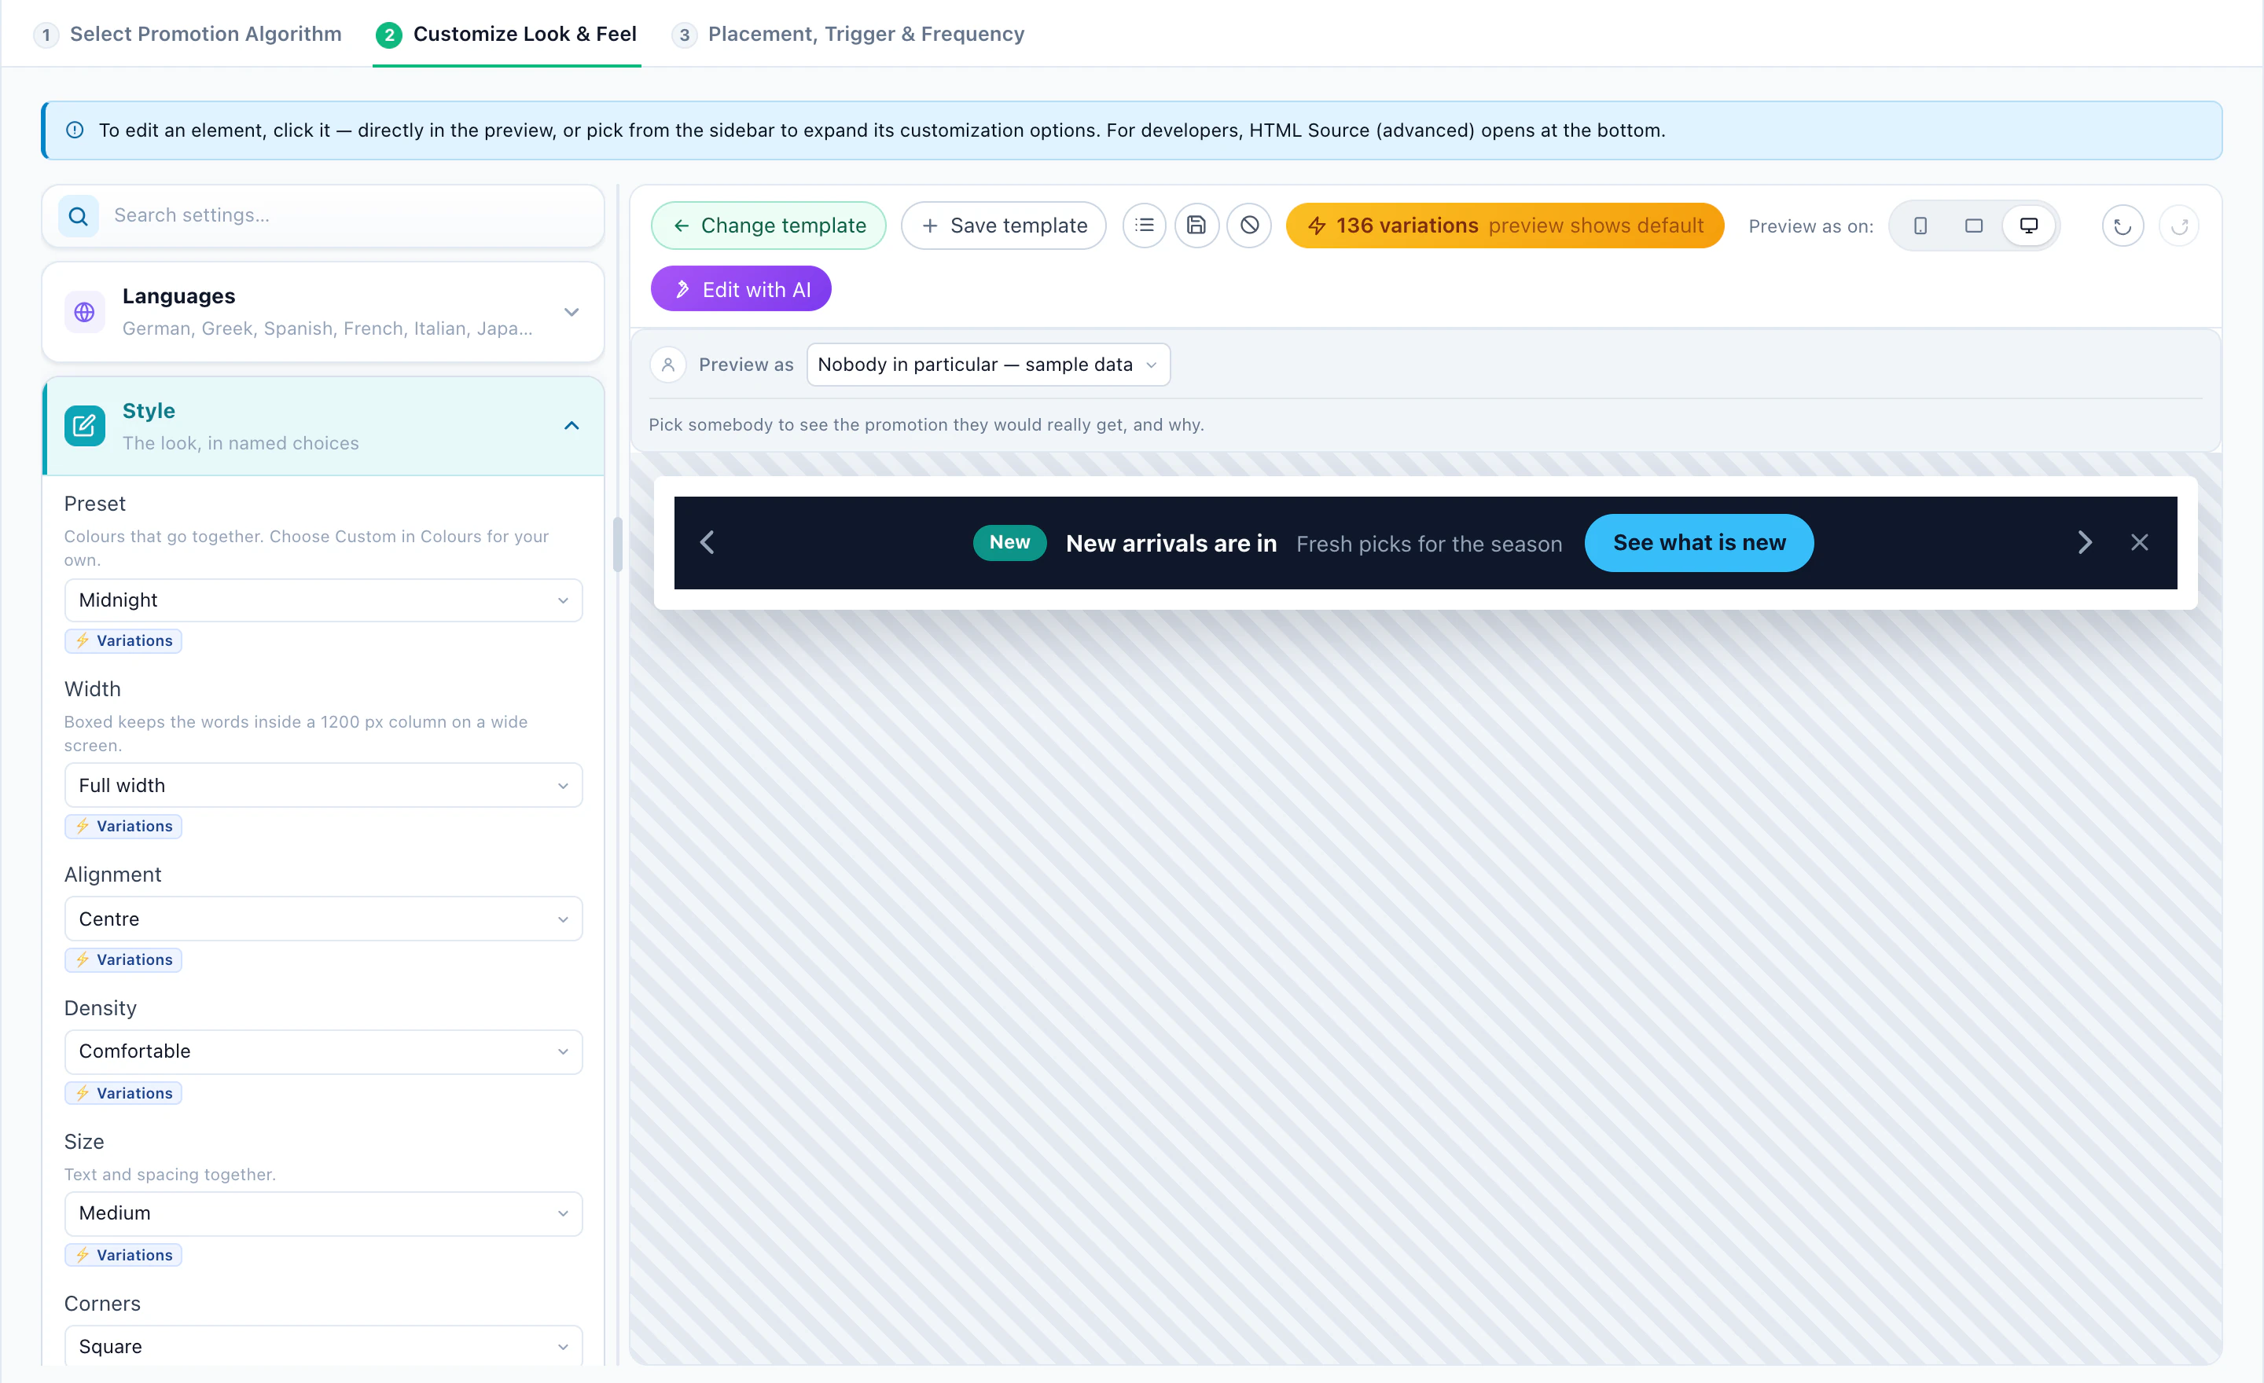The image size is (2264, 1383).
Task: Open the Corners dropdown showing Square
Action: pyautogui.click(x=323, y=1346)
